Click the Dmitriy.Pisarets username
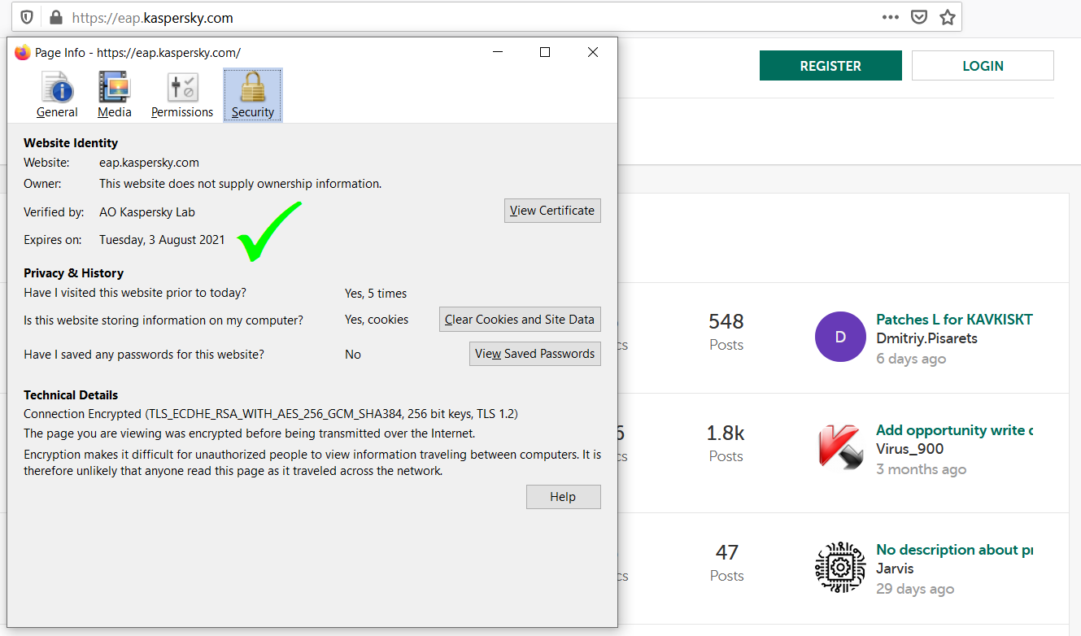The image size is (1081, 636). (x=926, y=338)
